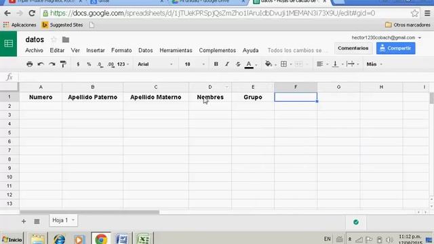Click into the formula bar
This screenshot has height=244, width=434.
point(224,77)
